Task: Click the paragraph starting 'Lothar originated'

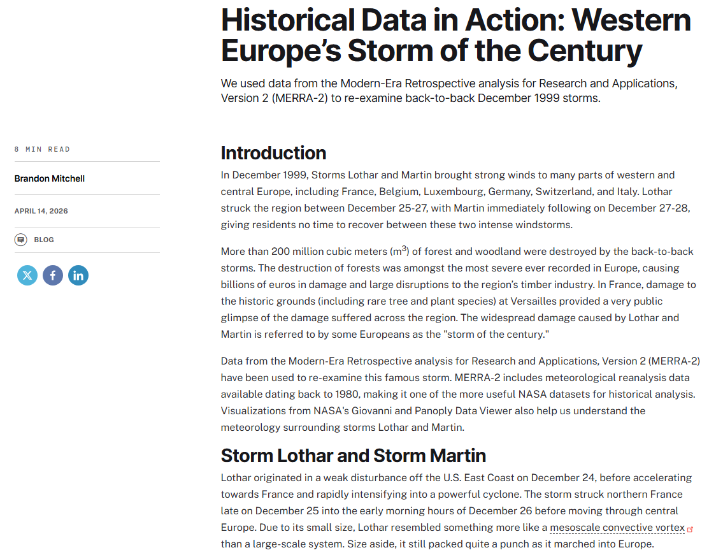Action: [455, 510]
